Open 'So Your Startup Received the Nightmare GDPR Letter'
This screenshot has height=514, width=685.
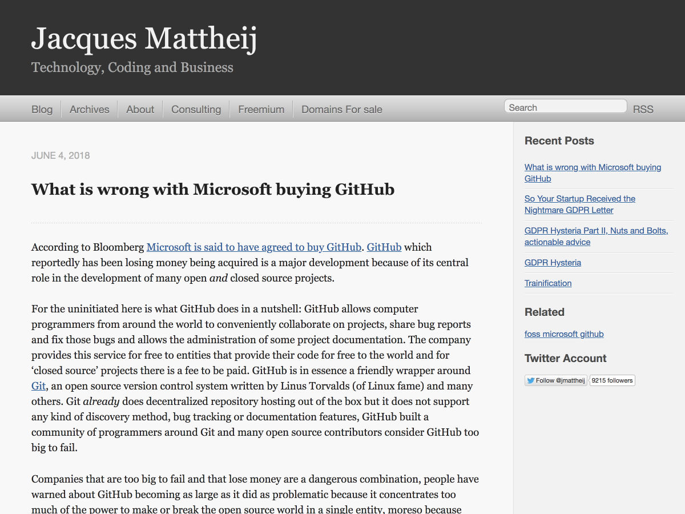pos(580,204)
